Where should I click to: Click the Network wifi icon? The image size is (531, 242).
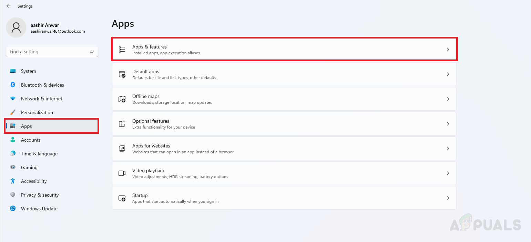click(13, 99)
